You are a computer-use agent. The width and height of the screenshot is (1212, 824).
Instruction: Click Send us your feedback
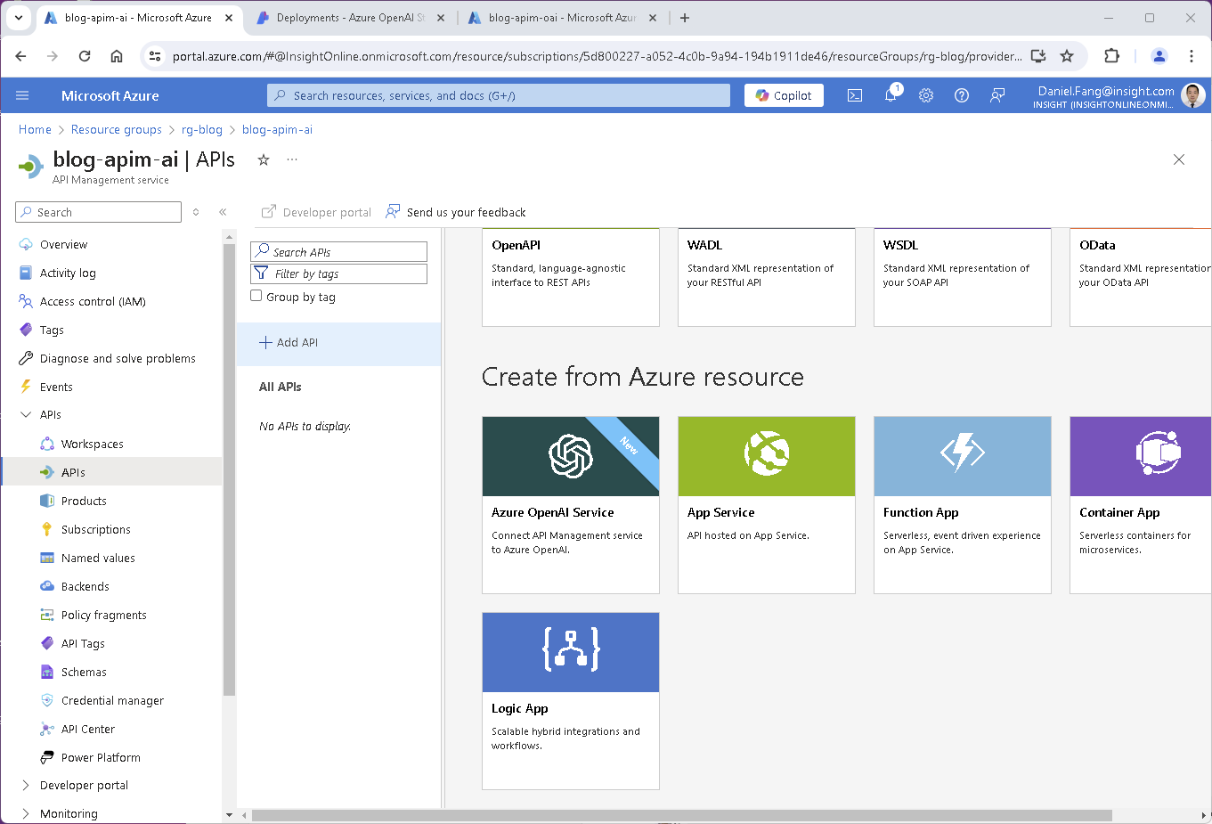456,212
